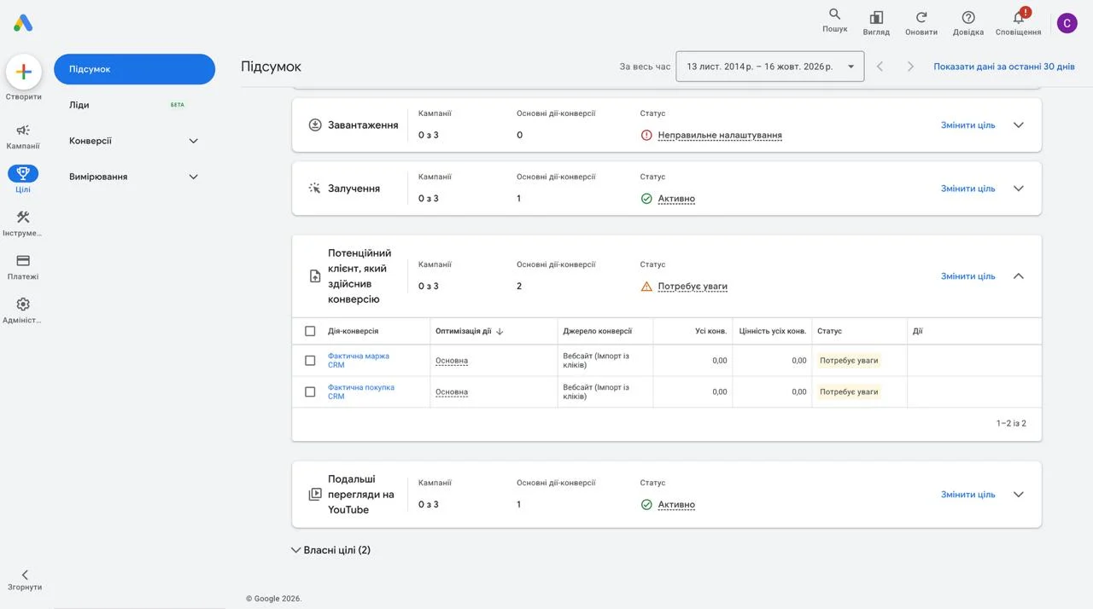Open Платежі card icon in sidebar
Screen dimensions: 1093x609
click(x=23, y=261)
